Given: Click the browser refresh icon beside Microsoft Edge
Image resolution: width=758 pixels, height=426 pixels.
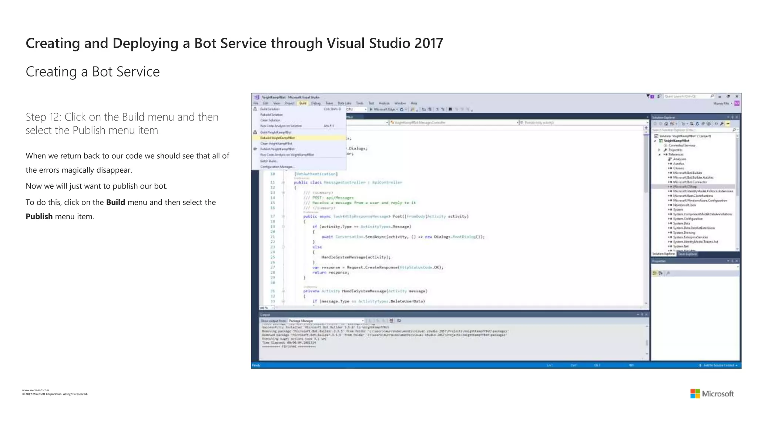Looking at the screenshot, I should pyautogui.click(x=402, y=109).
